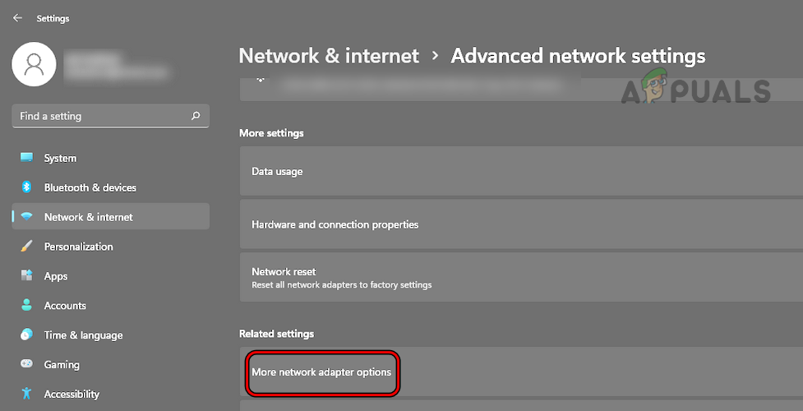Select the Personalization paintbrush icon

[27, 247]
